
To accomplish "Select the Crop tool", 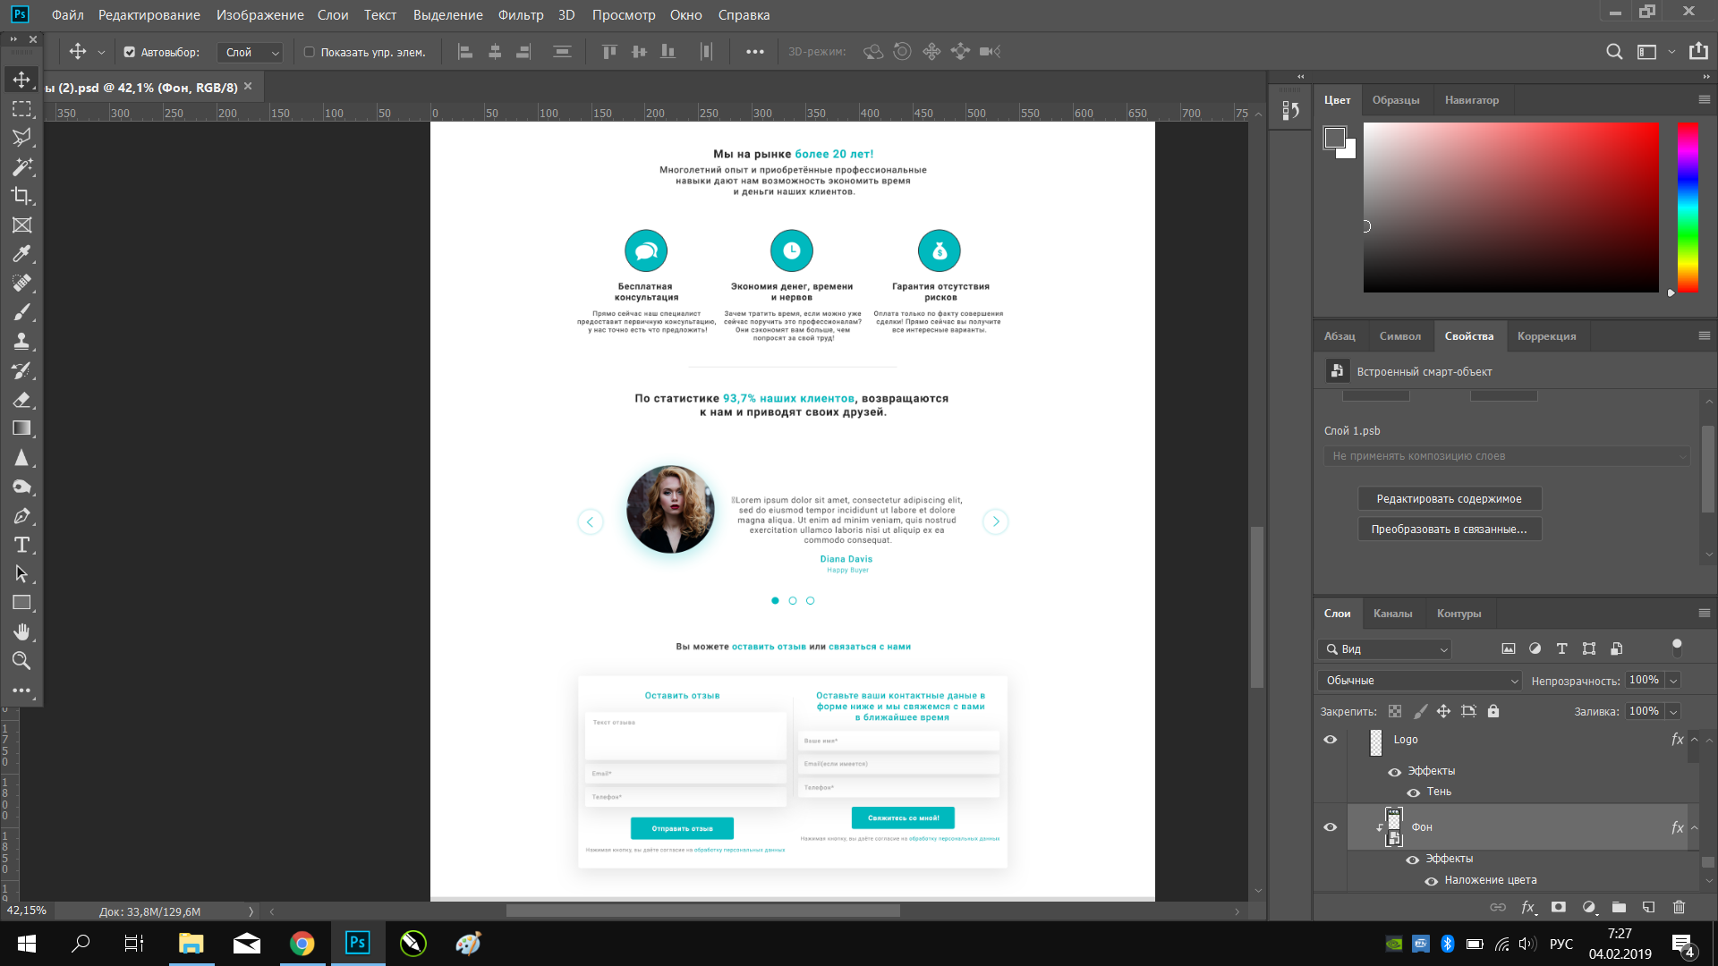I will coord(21,196).
